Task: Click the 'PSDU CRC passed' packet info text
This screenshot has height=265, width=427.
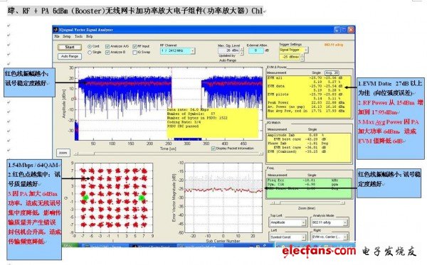Action: click(x=183, y=126)
